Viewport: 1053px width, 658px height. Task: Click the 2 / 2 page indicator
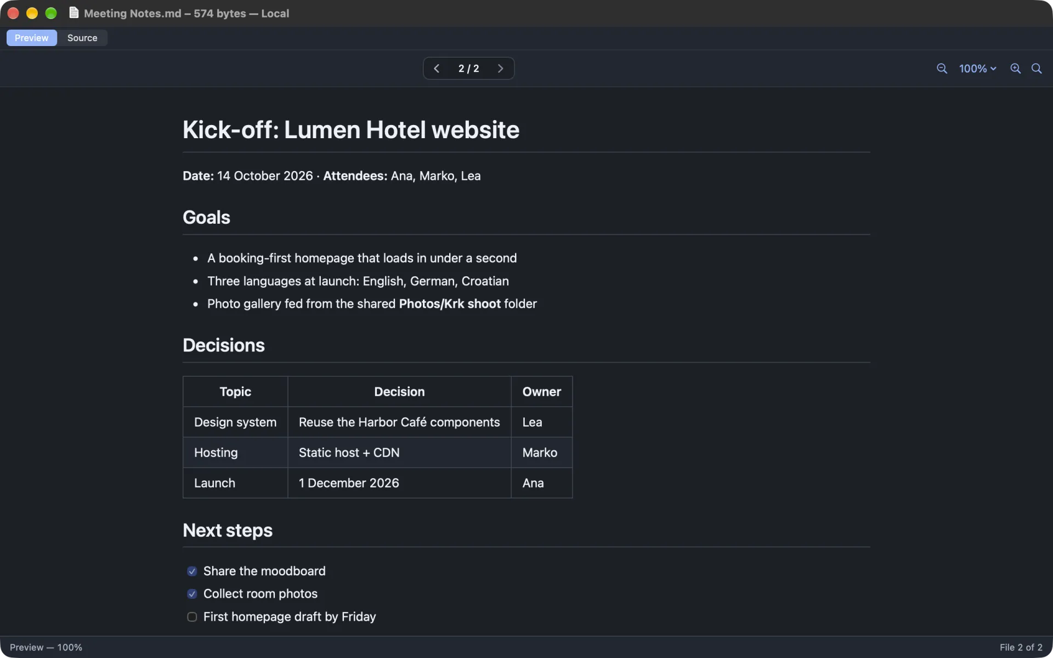tap(468, 69)
